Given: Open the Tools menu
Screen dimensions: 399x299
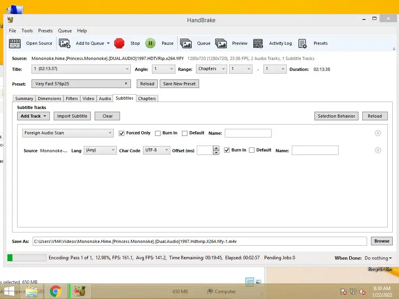Looking at the screenshot, I should pyautogui.click(x=27, y=30).
